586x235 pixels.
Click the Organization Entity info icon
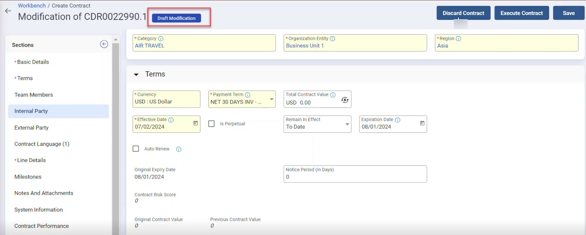pyautogui.click(x=333, y=39)
